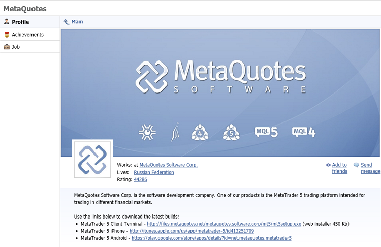Click the MetaQuotes Software banner logo
The image size is (381, 247).
pyautogui.click(x=220, y=77)
